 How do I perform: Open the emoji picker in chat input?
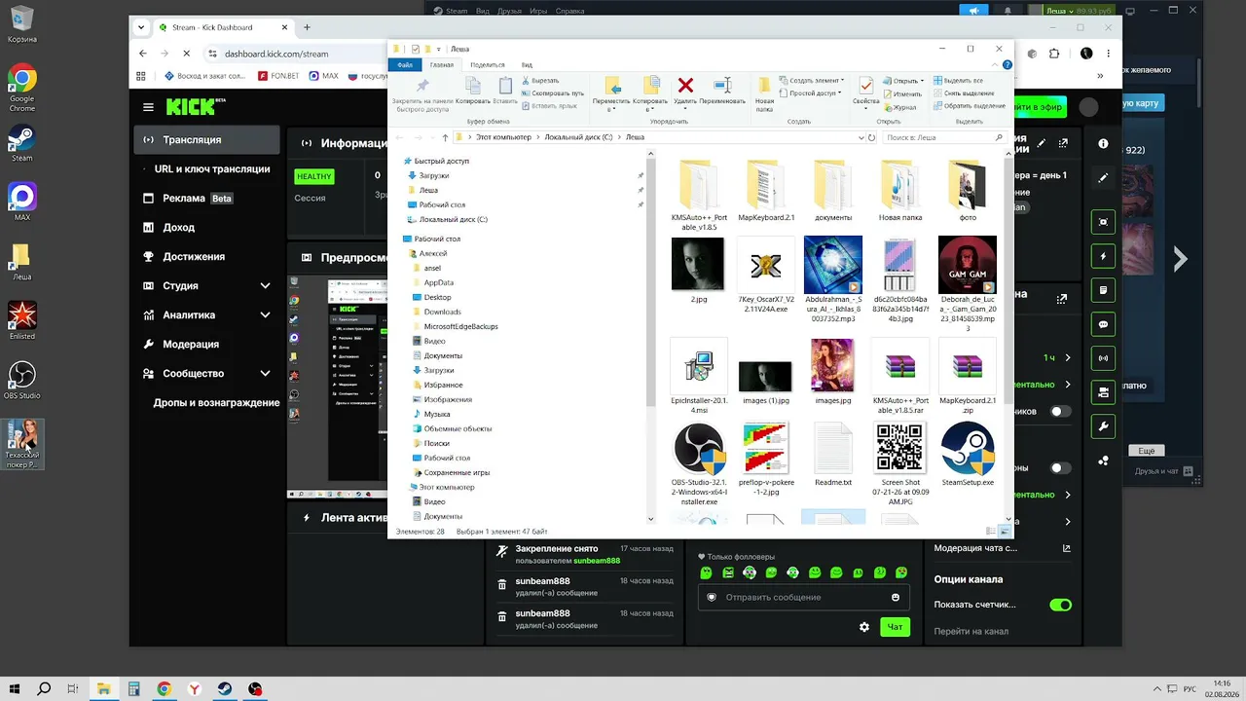pos(896,598)
